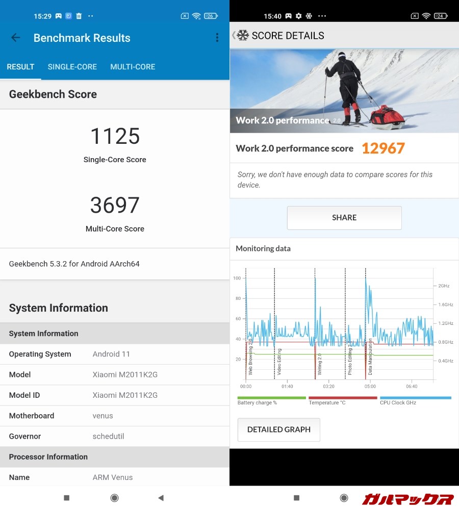Select the RESULT tab

[20, 67]
